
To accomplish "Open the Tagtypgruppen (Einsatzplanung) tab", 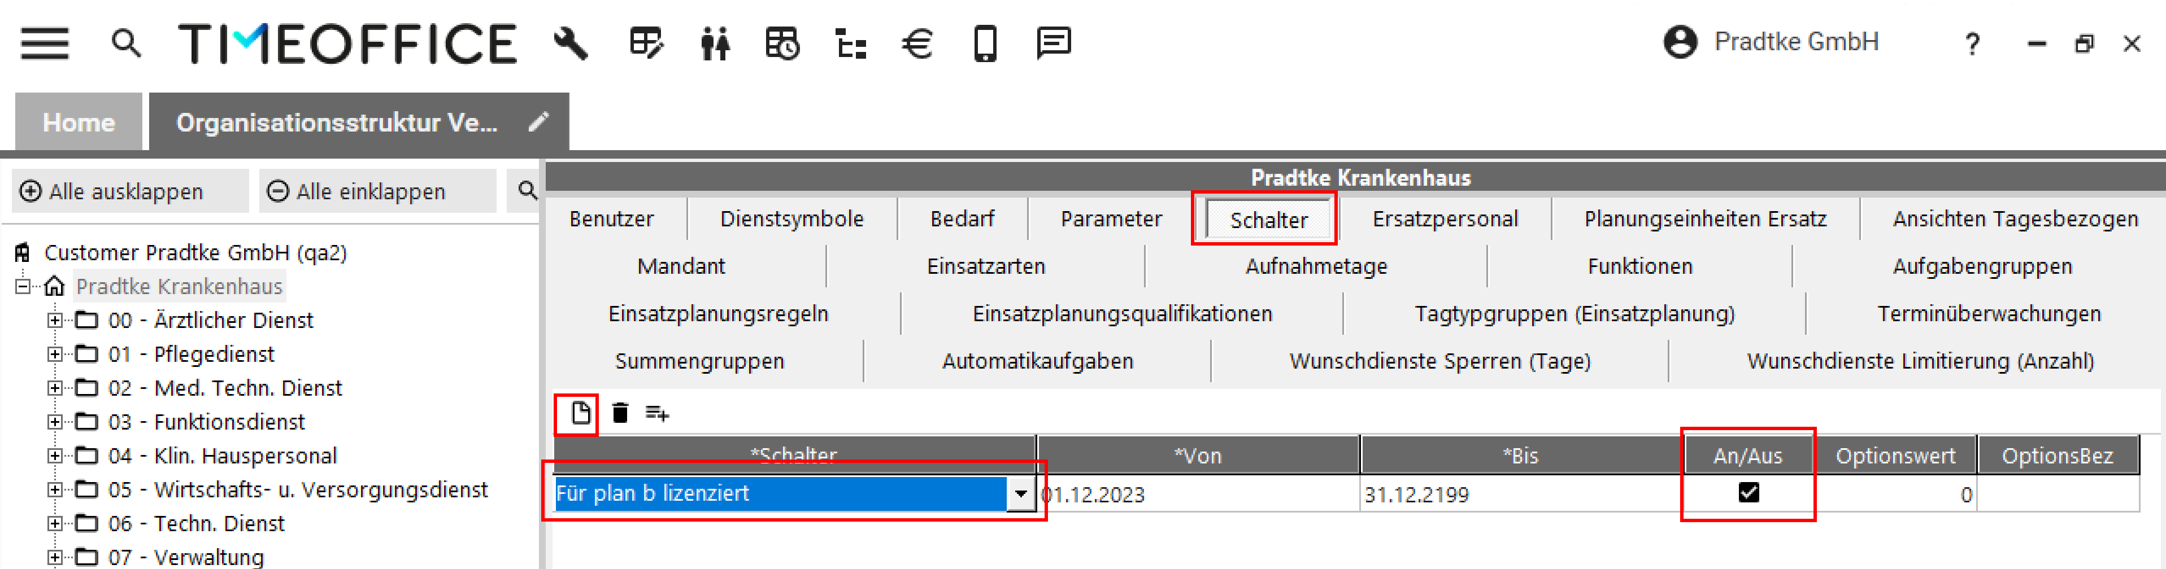I will [1574, 313].
